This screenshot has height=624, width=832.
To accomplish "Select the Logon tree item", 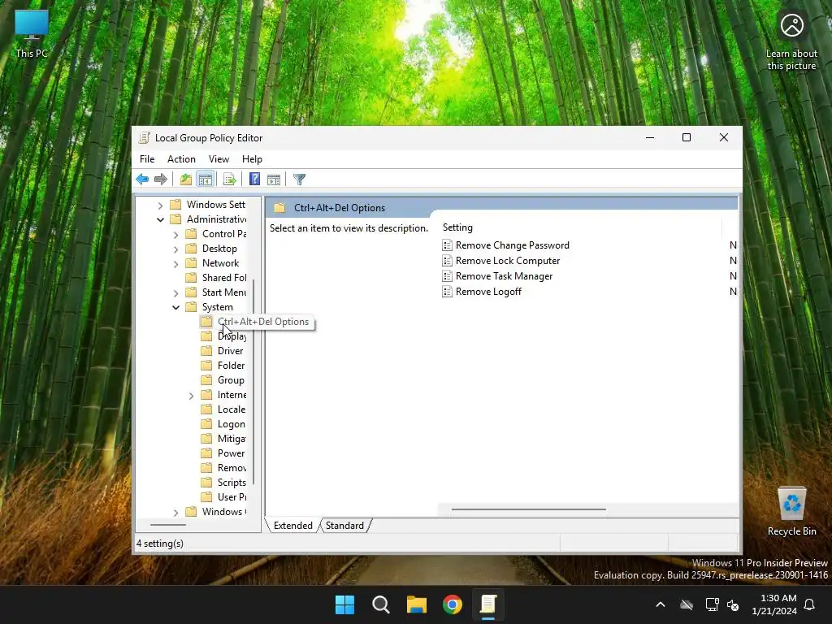I will click(x=232, y=424).
